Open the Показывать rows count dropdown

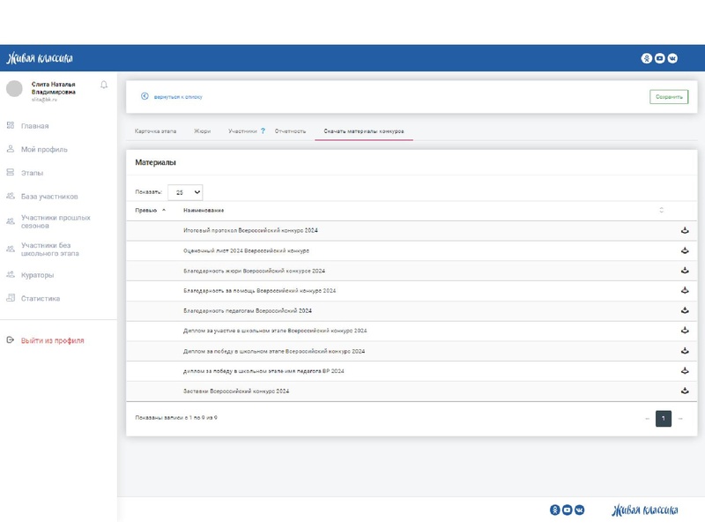pos(185,191)
